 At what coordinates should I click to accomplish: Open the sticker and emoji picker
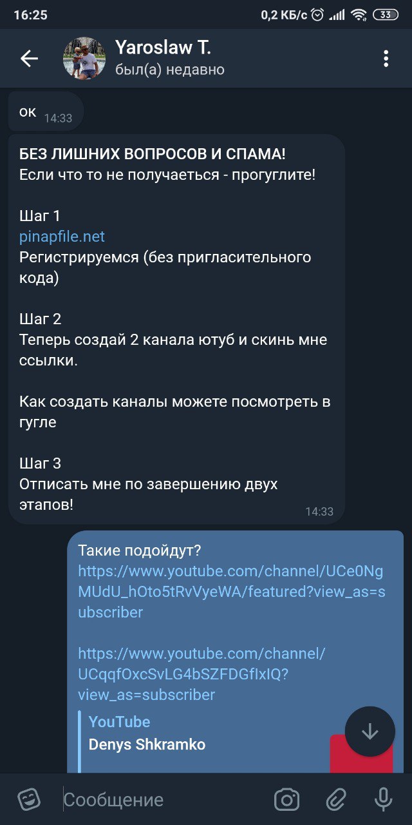29,800
